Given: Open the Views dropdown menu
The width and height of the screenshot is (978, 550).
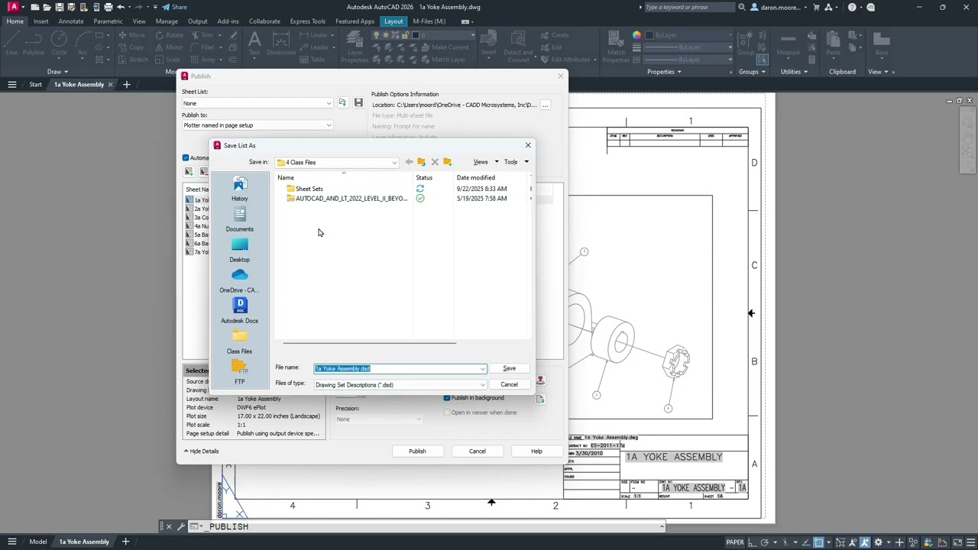Looking at the screenshot, I should pos(485,162).
